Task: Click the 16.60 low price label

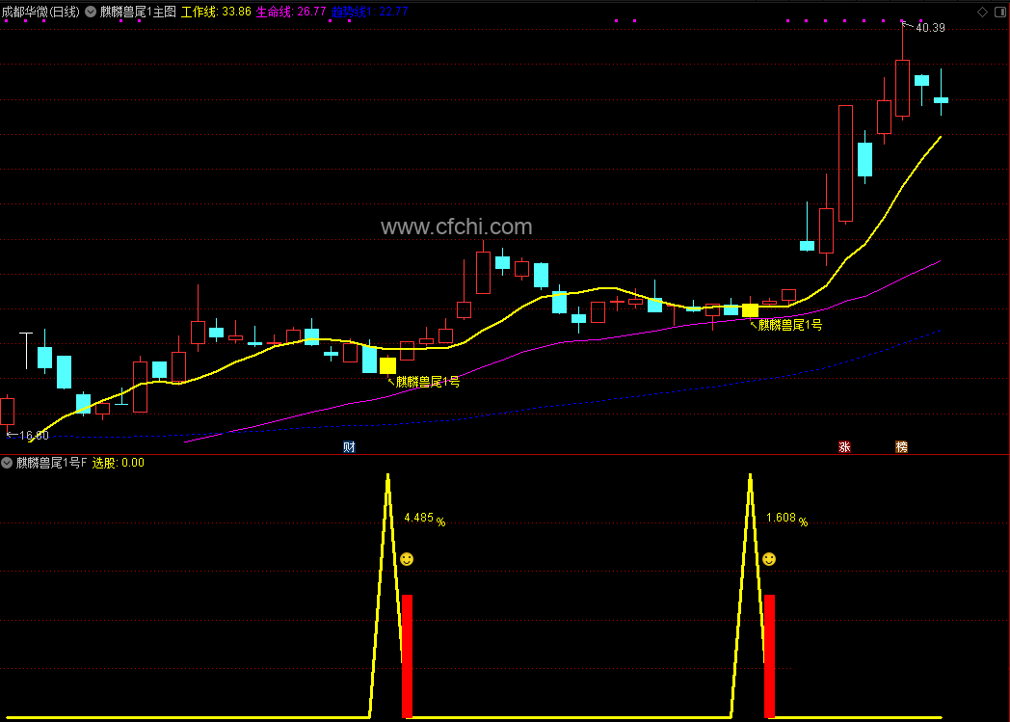Action: click(x=34, y=436)
